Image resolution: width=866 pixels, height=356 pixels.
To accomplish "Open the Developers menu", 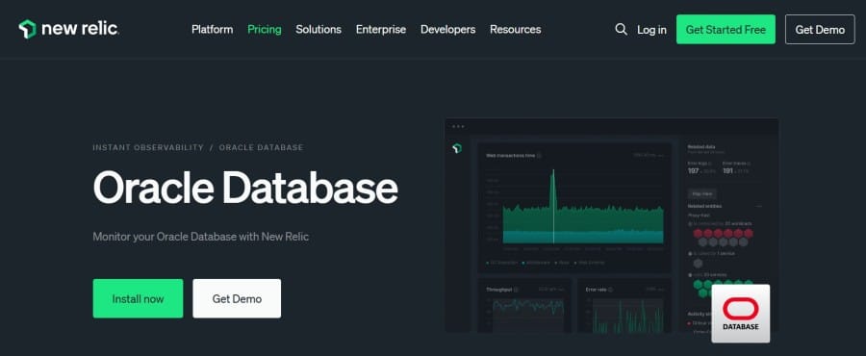I will pos(447,29).
